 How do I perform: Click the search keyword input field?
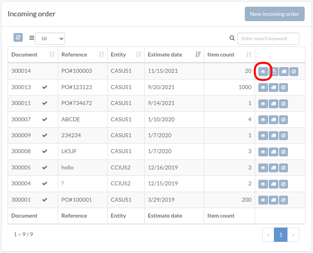tap(268, 39)
